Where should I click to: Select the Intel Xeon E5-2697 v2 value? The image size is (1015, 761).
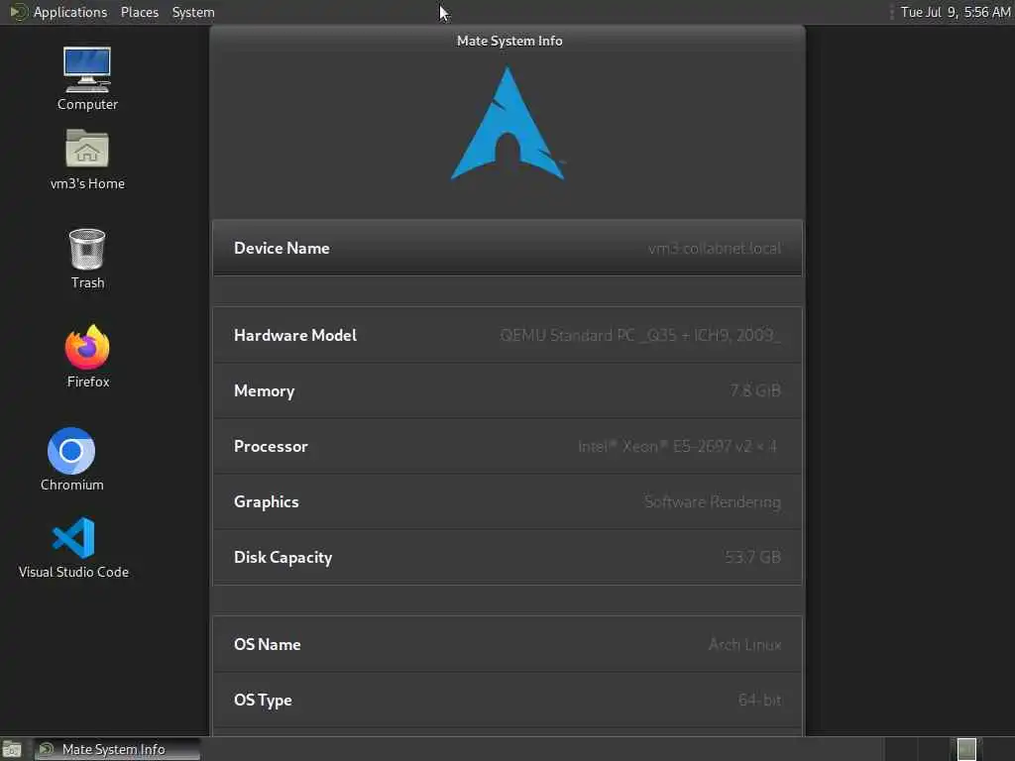click(x=678, y=446)
